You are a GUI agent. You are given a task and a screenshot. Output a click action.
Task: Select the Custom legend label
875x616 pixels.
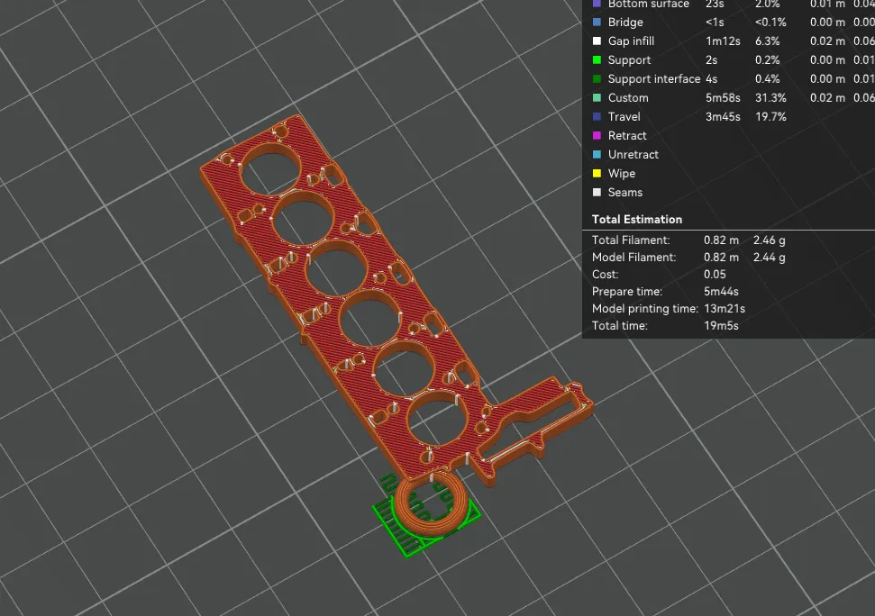[628, 98]
